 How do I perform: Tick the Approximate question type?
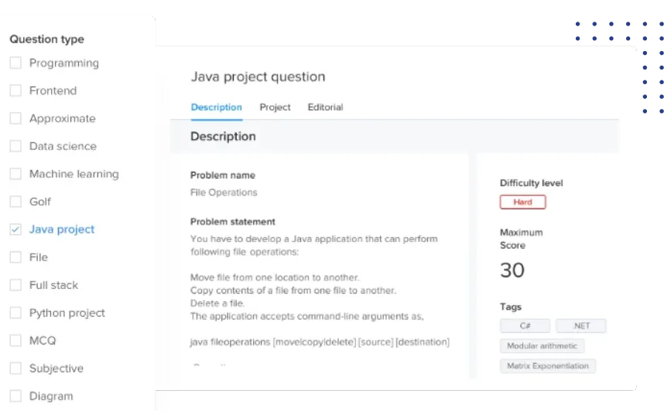(x=15, y=118)
